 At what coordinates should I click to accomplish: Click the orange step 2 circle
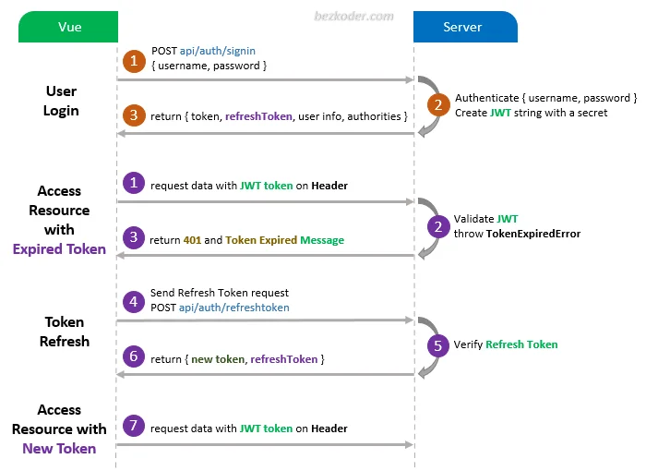pyautogui.click(x=438, y=103)
